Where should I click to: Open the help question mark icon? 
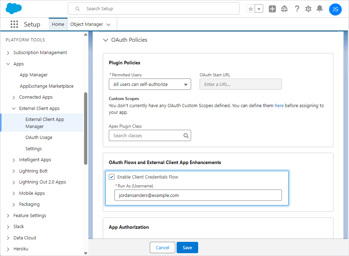pos(297,9)
